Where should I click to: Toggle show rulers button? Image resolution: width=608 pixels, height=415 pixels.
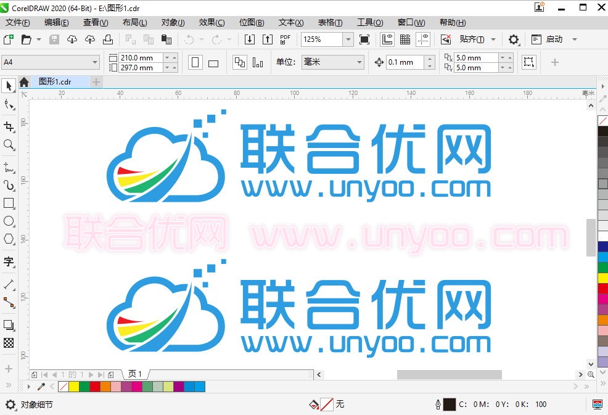[387, 39]
